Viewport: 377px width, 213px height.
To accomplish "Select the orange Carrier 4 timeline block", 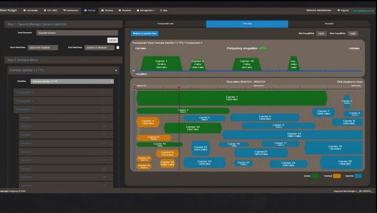I will (x=148, y=122).
